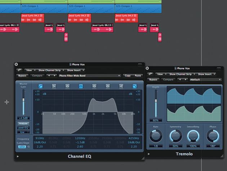Click the +4.5dB master gain value field
This screenshot has width=227, height=171.
[x=23, y=118]
